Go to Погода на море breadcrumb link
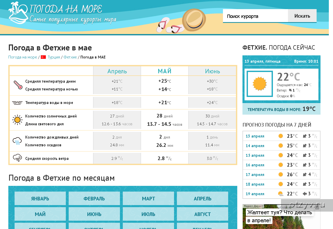The height and width of the screenshot is (229, 333). click(23, 57)
